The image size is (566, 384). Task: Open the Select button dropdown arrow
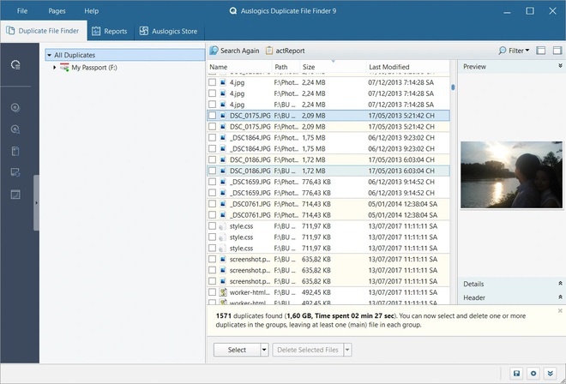click(264, 350)
